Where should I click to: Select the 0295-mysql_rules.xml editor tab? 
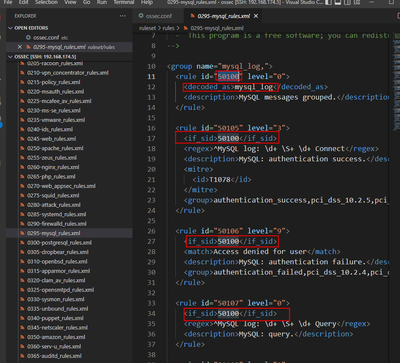223,16
